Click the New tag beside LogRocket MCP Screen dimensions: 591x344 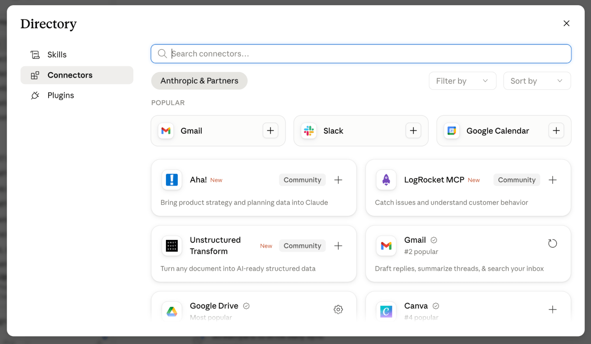[x=474, y=180]
